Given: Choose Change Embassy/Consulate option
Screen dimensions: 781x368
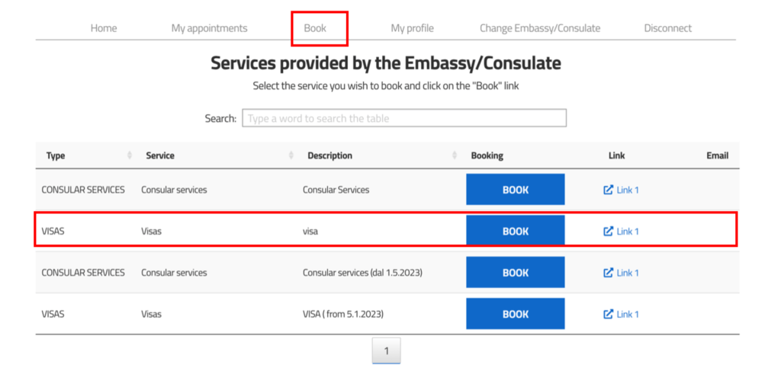Looking at the screenshot, I should (540, 28).
